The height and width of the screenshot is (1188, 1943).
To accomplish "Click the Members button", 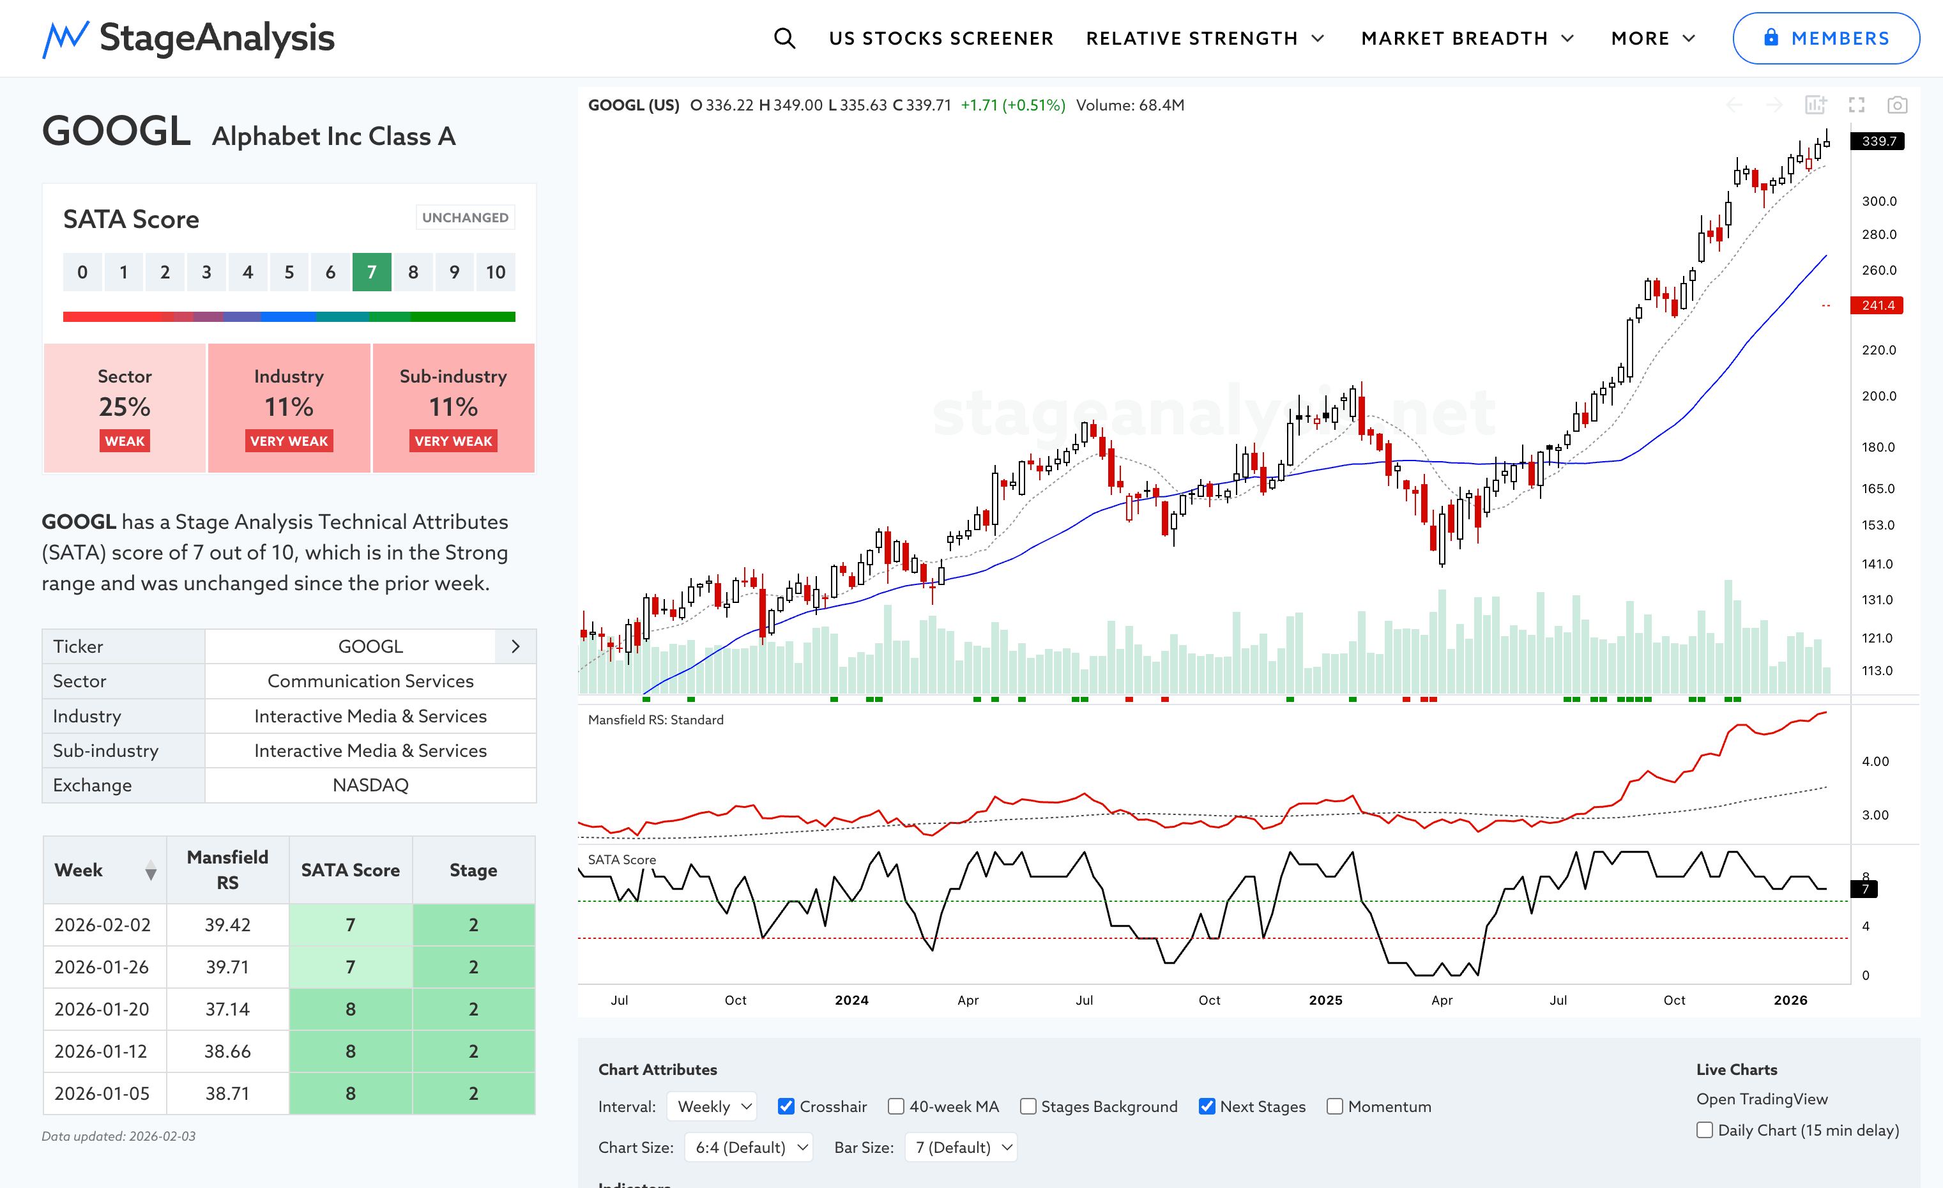I will [1825, 38].
